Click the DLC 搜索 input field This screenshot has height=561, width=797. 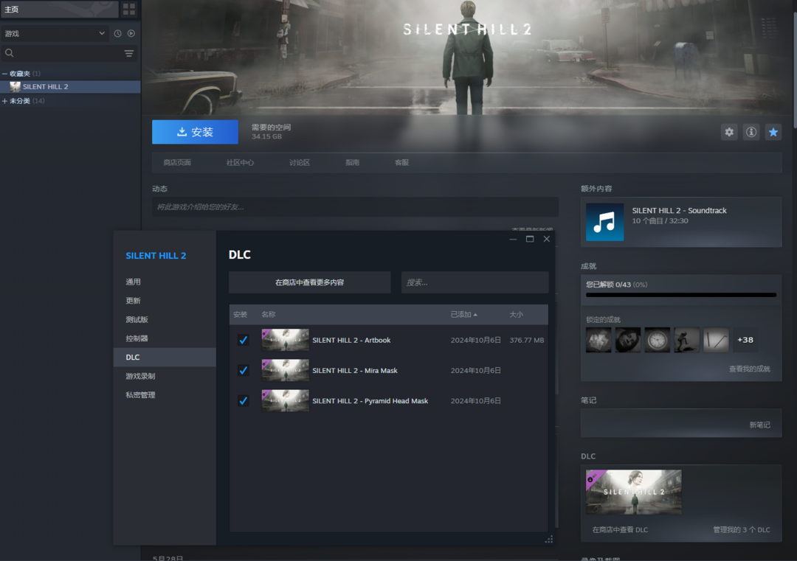[475, 282]
